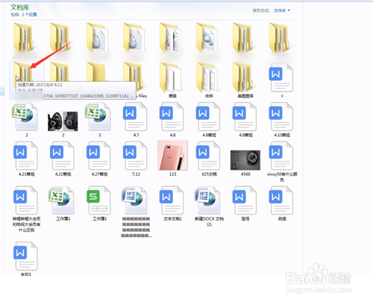The width and height of the screenshot is (373, 303).
Task: Open the WPS document starting with 4.10
Action: [x=282, y=120]
